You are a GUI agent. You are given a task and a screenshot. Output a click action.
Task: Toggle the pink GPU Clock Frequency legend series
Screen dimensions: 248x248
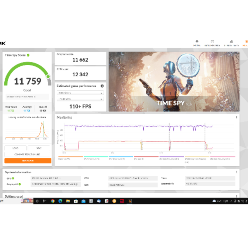[x=223, y=158]
